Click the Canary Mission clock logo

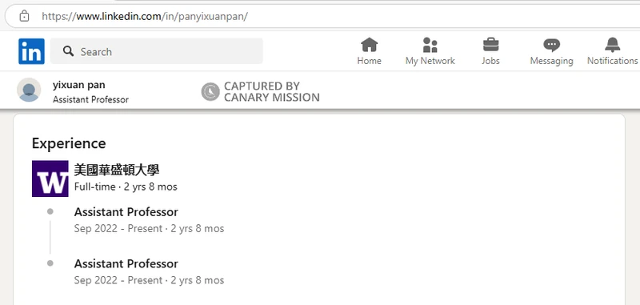[210, 92]
